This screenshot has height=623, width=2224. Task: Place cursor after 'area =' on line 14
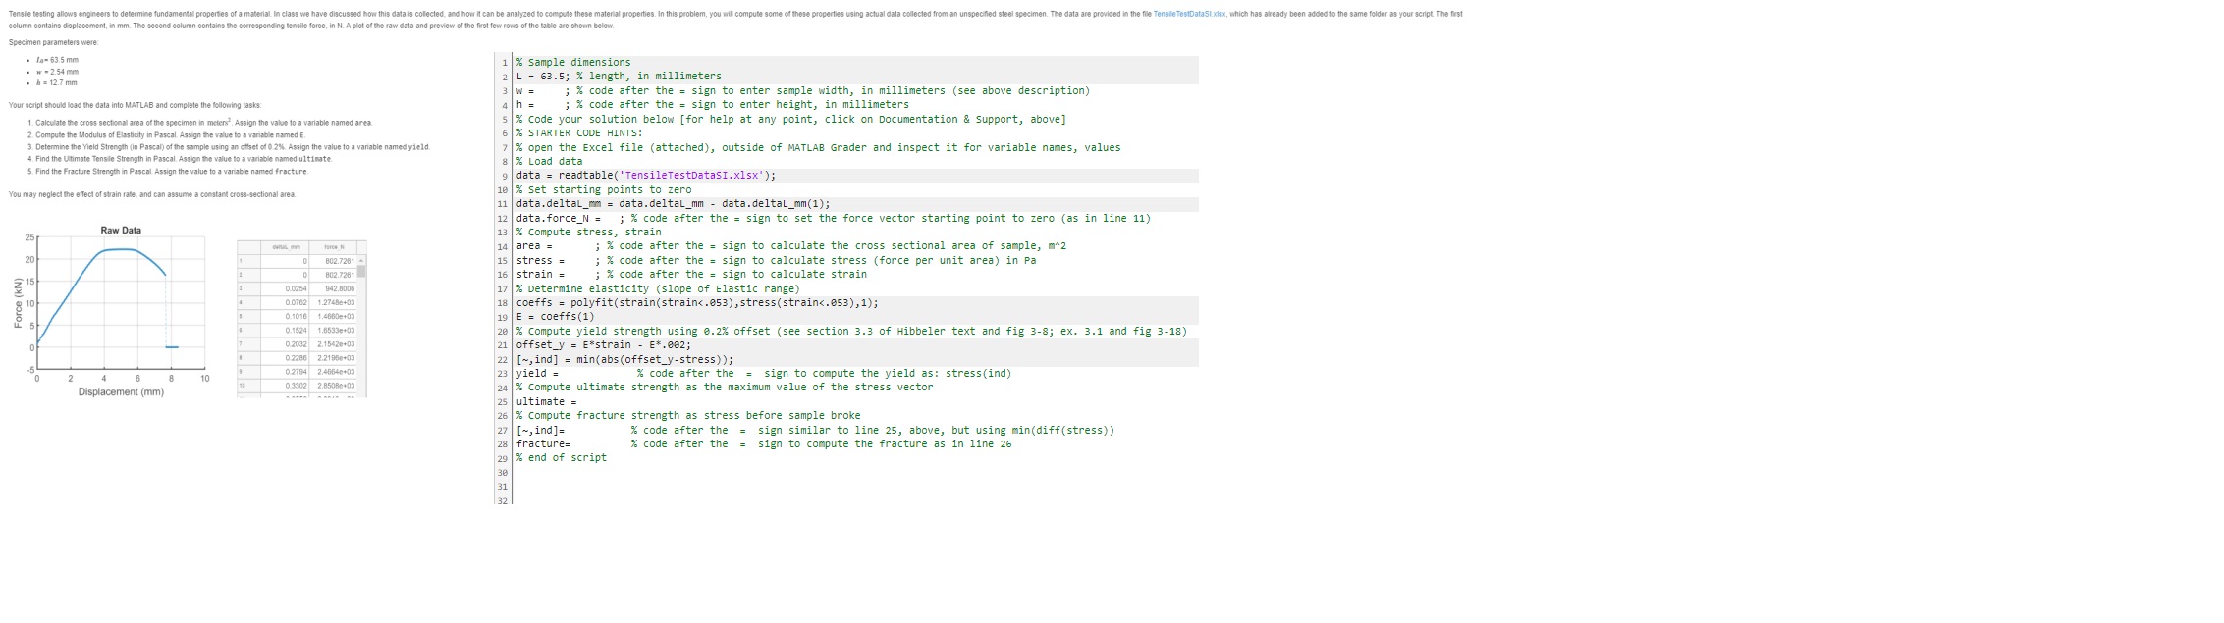[574, 246]
